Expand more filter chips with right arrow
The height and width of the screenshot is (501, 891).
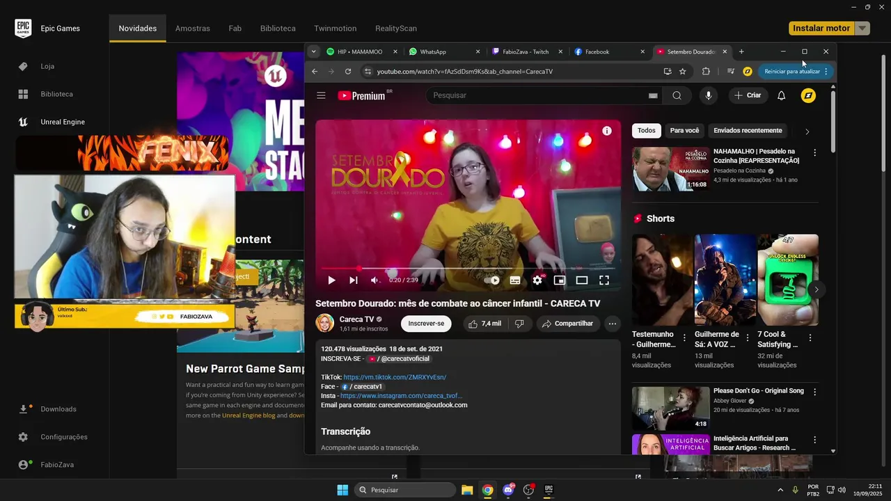(807, 132)
